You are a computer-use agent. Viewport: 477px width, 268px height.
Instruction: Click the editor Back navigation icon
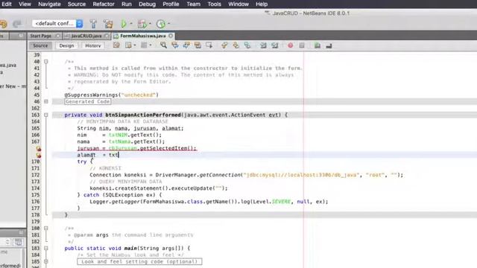(x=128, y=45)
